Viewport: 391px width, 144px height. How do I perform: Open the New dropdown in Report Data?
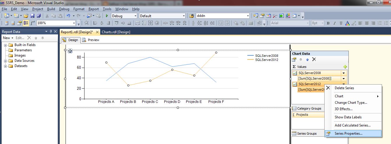8,38
